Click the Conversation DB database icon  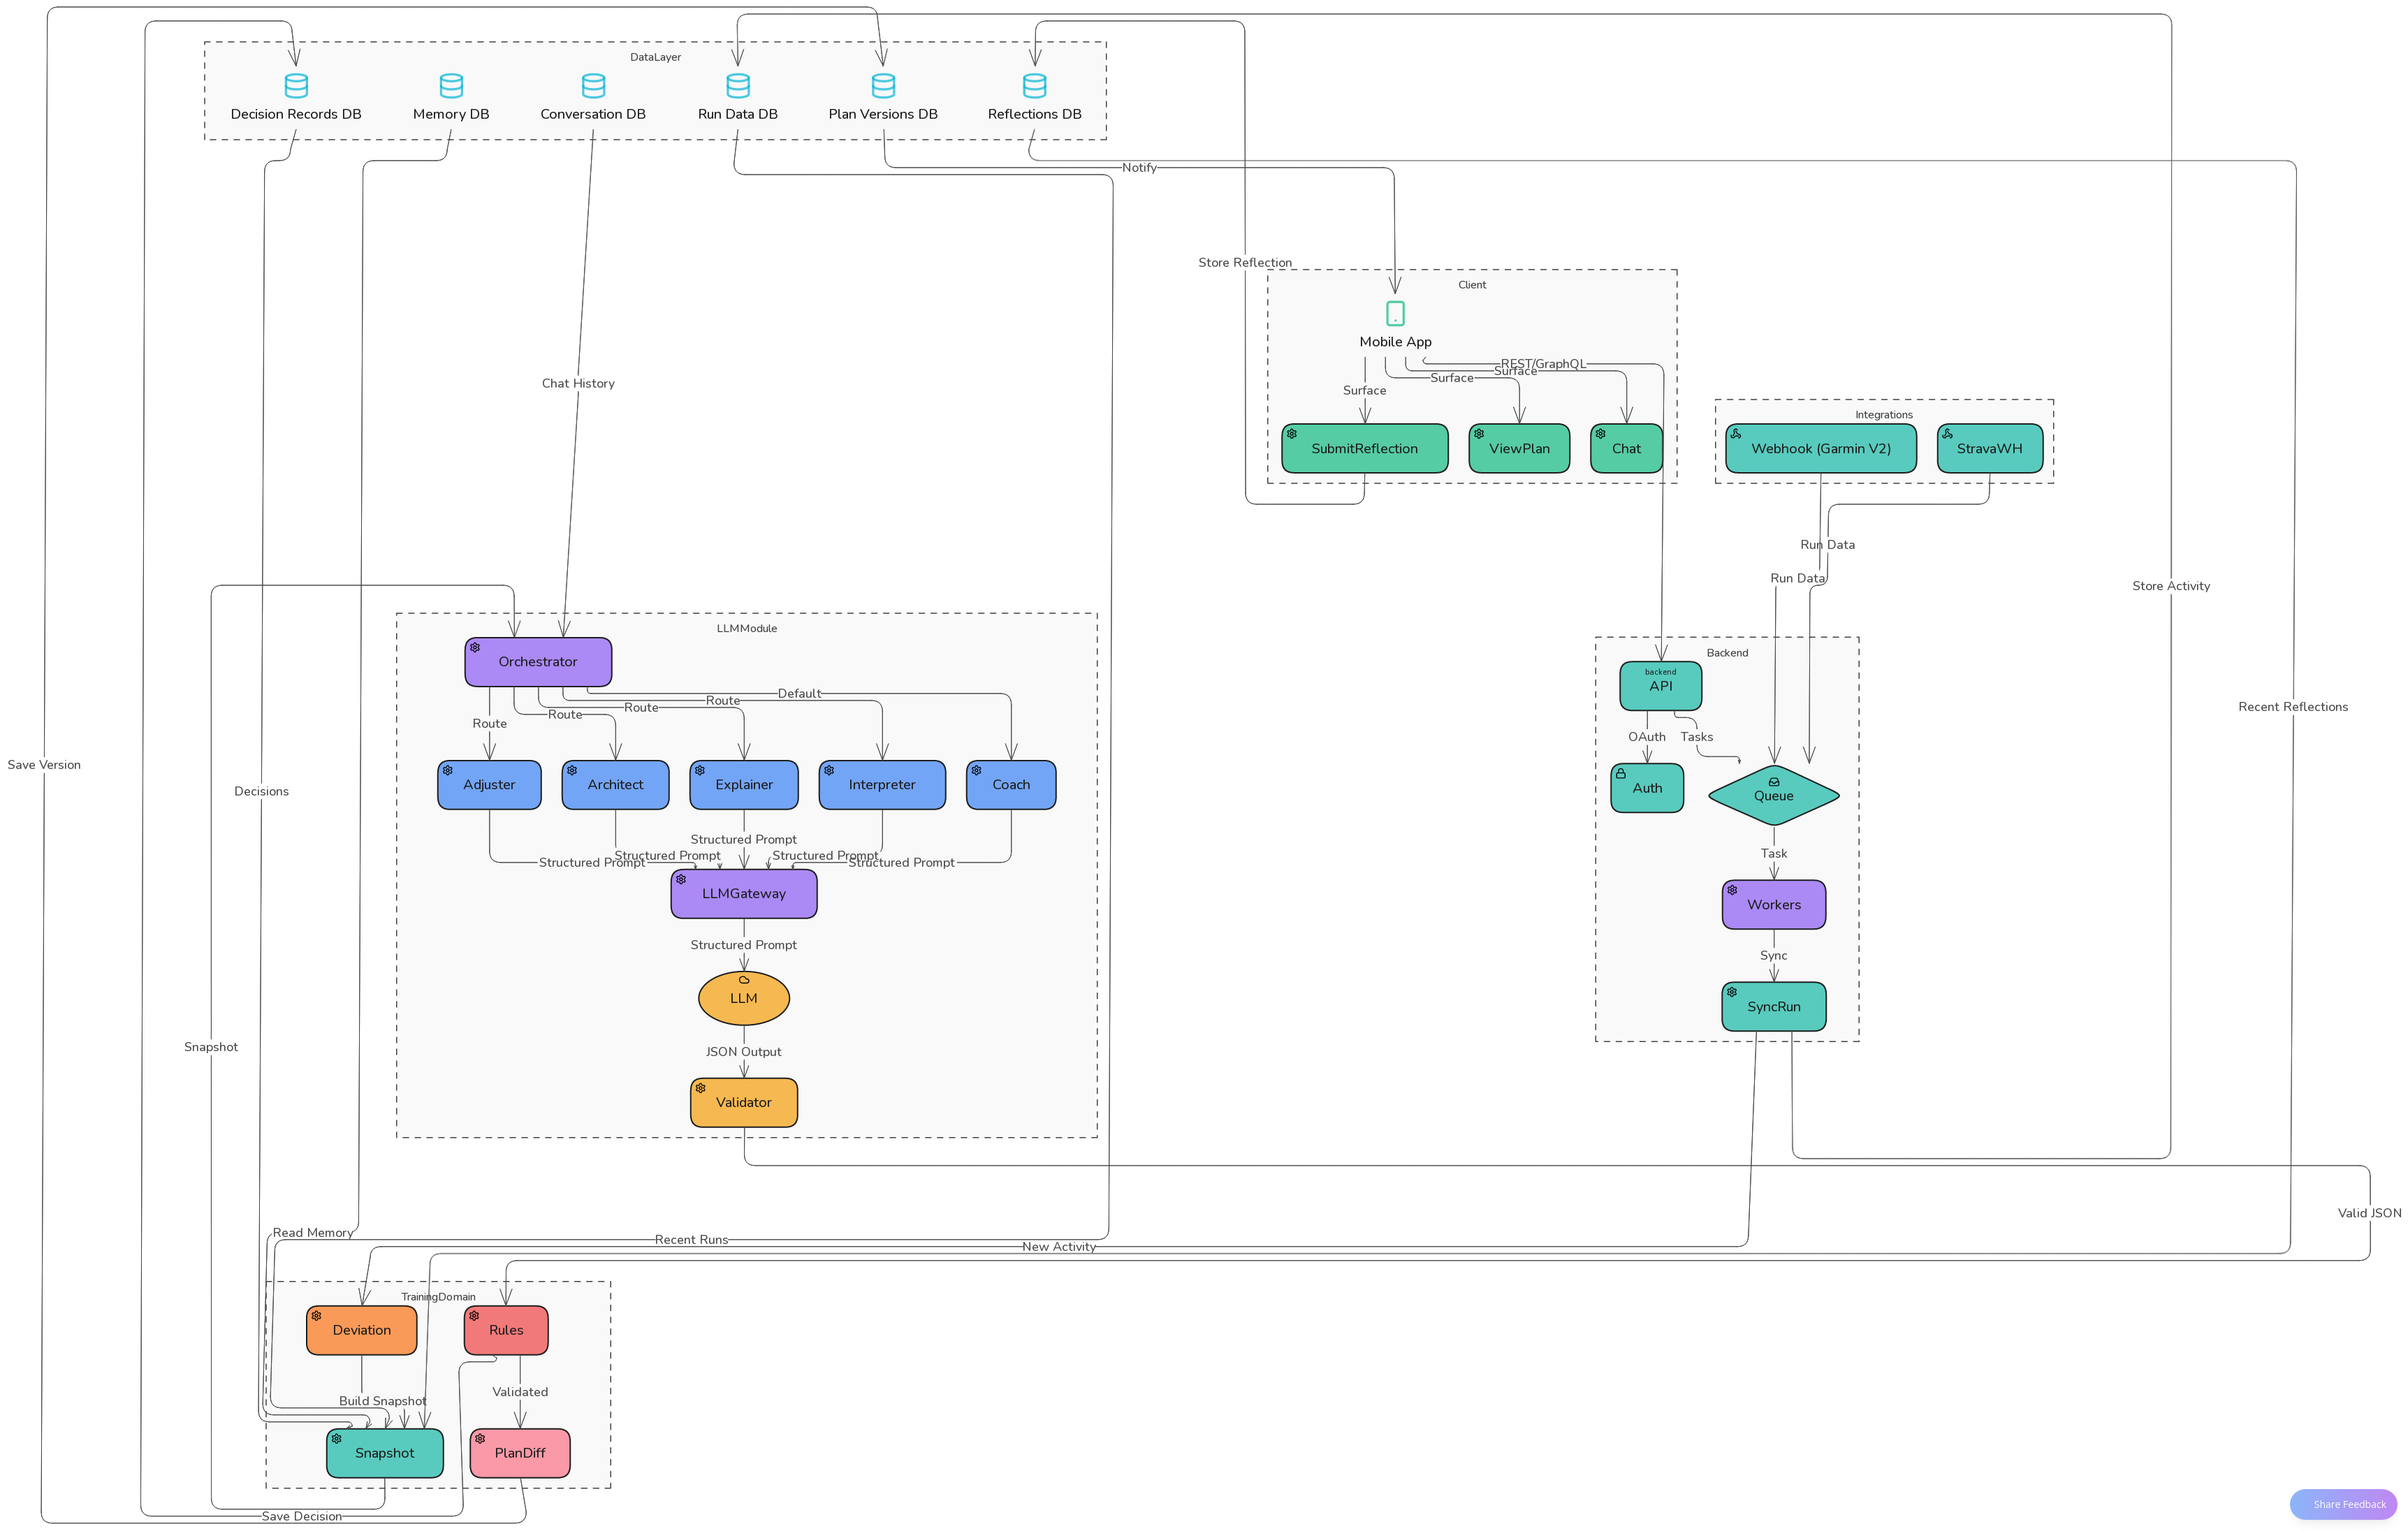tap(593, 86)
